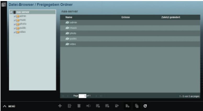Image resolution: width=203 pixels, height=111 pixels.
Task: Click the photo shared-folder icon in tree
Action: (x=18, y=24)
